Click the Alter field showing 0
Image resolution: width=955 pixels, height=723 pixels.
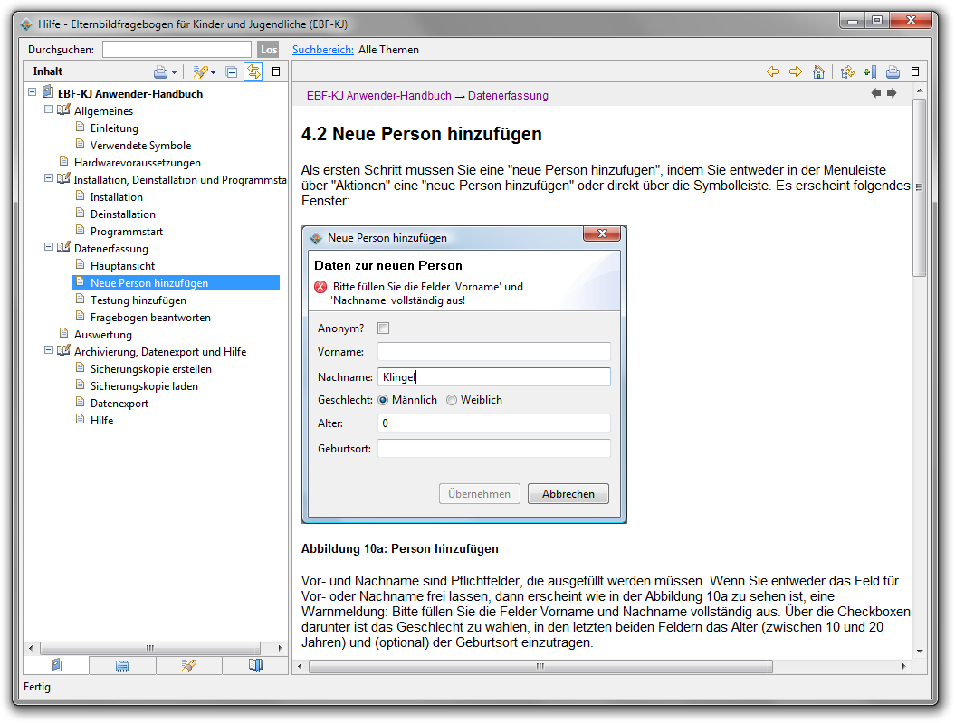click(494, 423)
